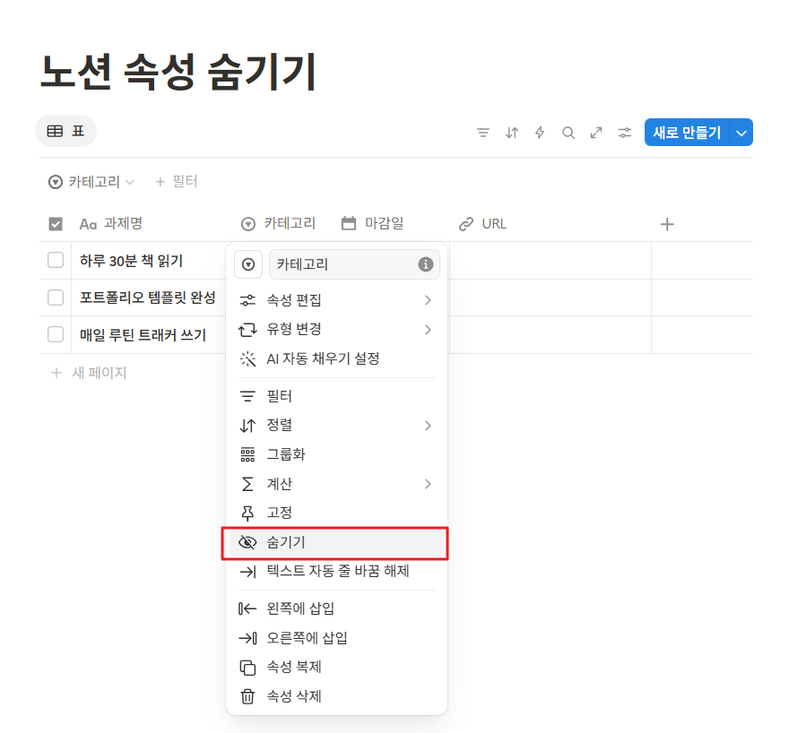The image size is (789, 733).
Task: Open the database search icon
Action: click(x=568, y=132)
